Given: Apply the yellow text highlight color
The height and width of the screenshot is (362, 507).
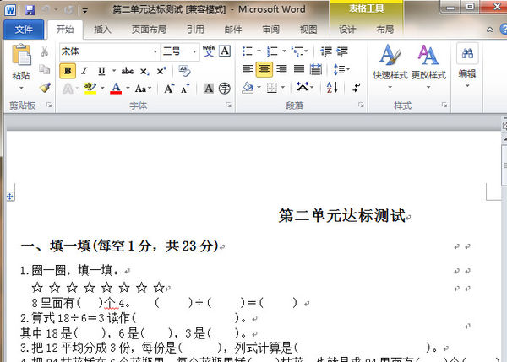Looking at the screenshot, I should pyautogui.click(x=90, y=88).
